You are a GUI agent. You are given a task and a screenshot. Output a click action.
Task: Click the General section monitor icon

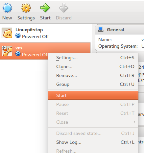click(x=101, y=29)
